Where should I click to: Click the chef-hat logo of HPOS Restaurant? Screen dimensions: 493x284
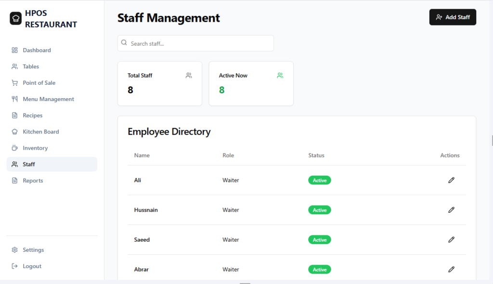(x=15, y=18)
